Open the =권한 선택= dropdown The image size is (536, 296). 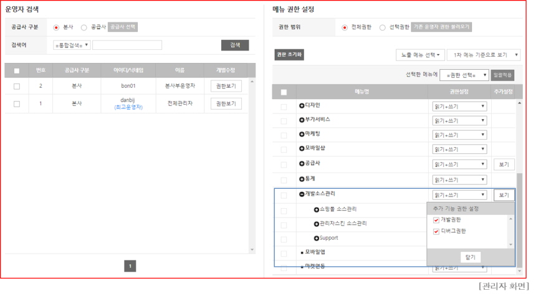(x=464, y=75)
